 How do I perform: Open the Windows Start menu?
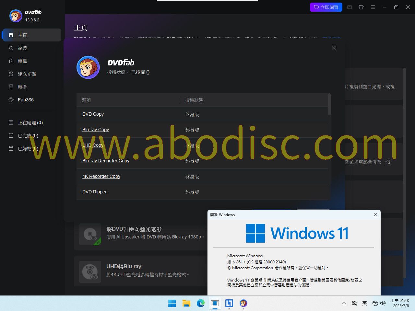[x=172, y=303]
